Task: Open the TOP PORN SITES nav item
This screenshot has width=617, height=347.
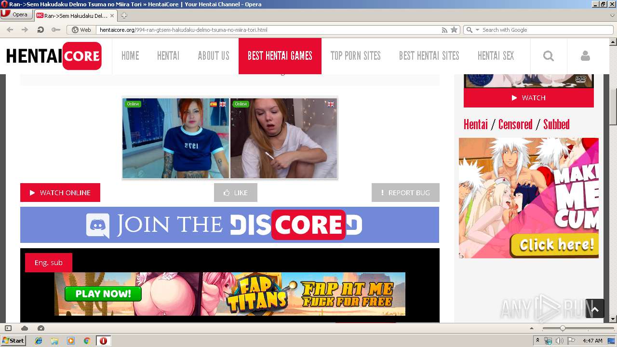Action: [356, 56]
